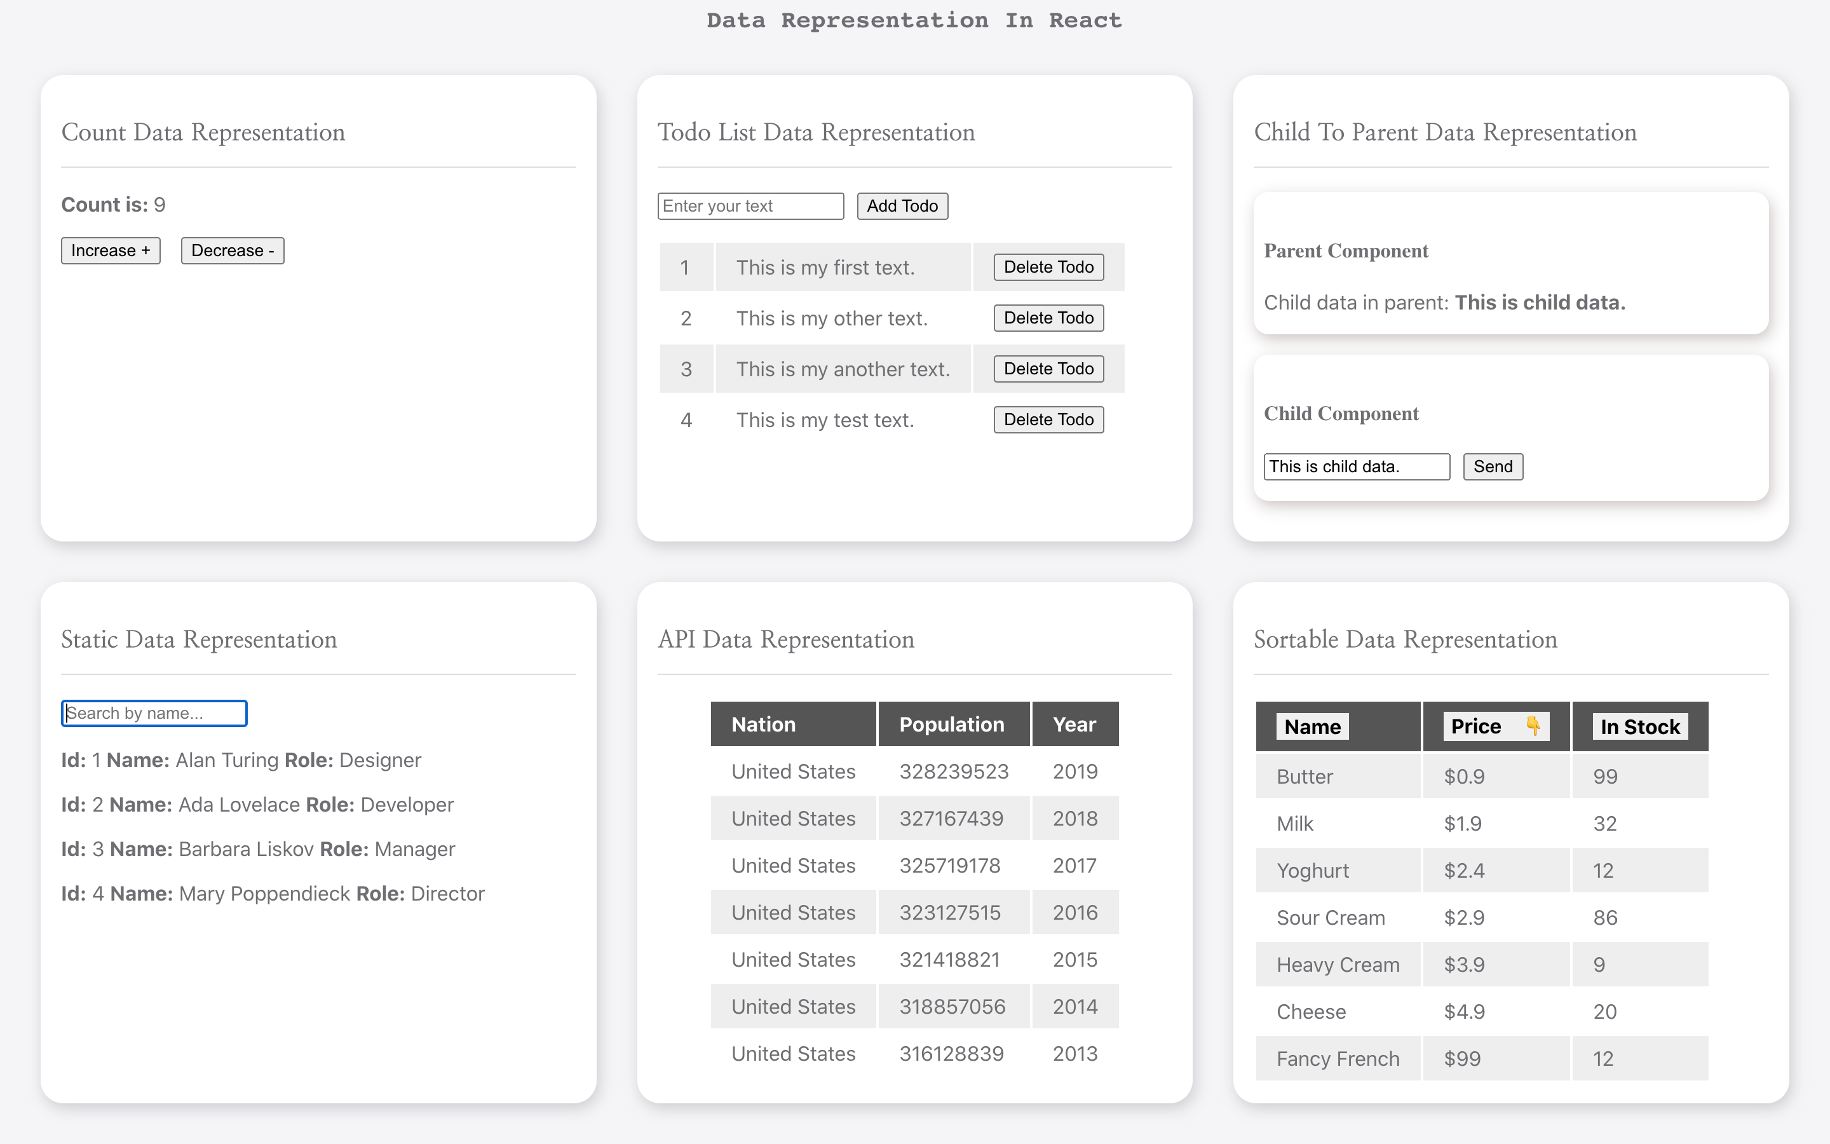Click the 'Search by name...' input field

coord(154,712)
